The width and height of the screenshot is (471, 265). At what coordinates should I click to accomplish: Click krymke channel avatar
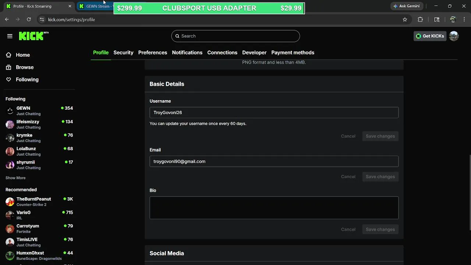point(10,138)
